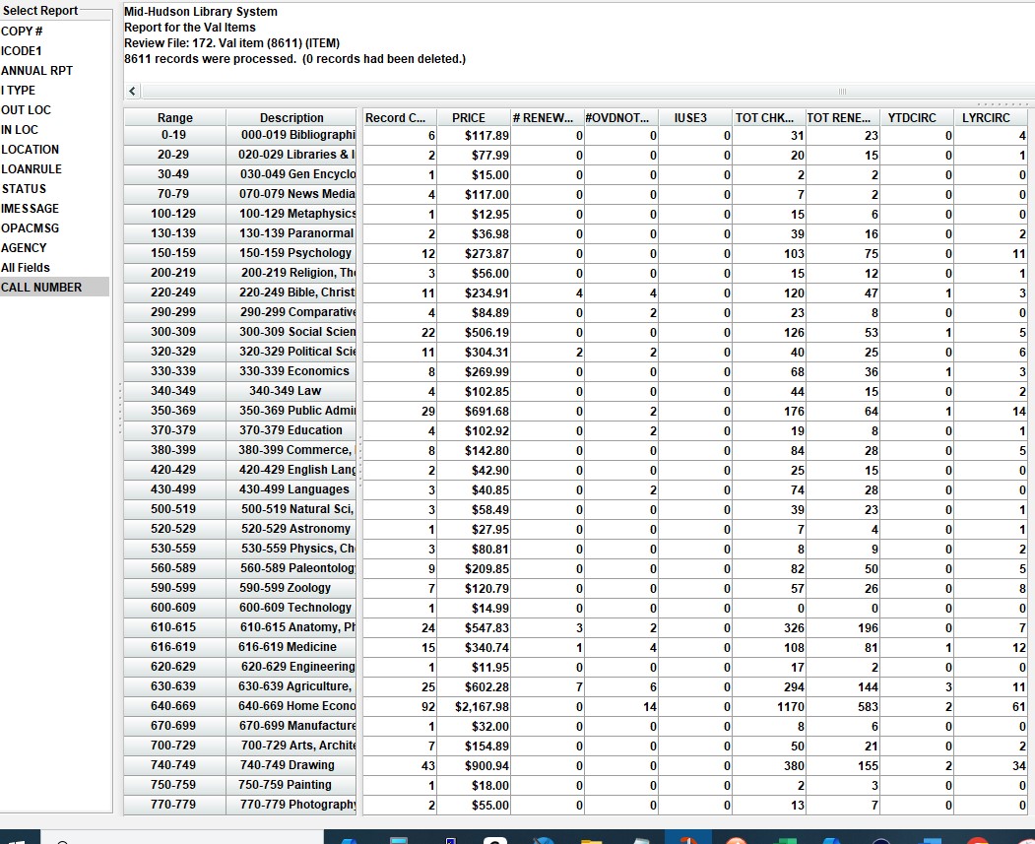Select the 430-499 Languages description
The height and width of the screenshot is (844, 1035).
tap(291, 489)
